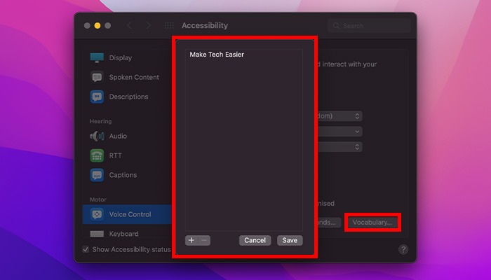Image resolution: width=491 pixels, height=280 pixels.
Task: Add a vocabulary entry with the plus button
Action: click(191, 240)
